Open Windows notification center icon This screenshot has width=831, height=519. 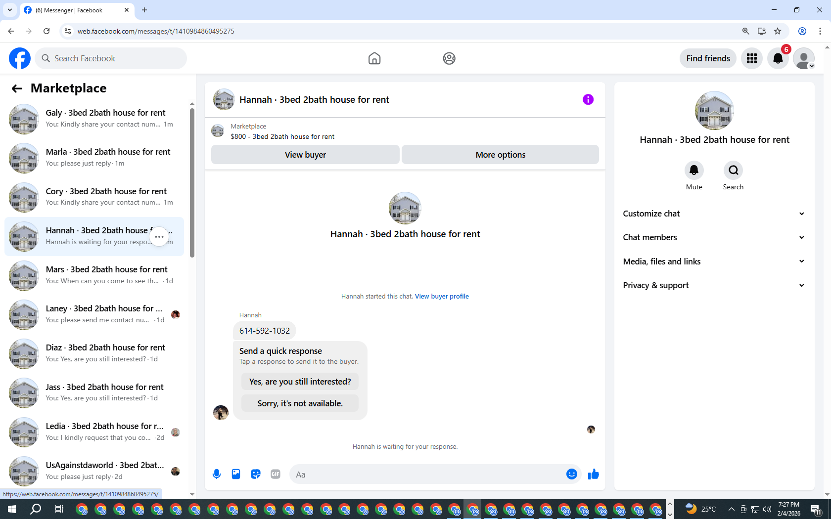click(x=816, y=509)
